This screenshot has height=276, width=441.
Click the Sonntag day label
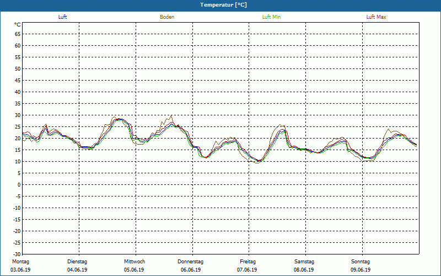click(361, 262)
